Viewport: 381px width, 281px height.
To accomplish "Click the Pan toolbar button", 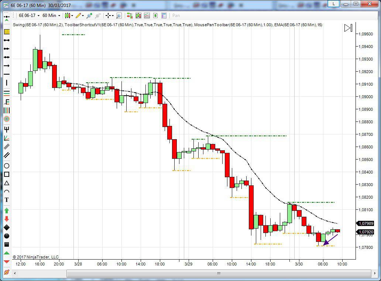I will [176, 16].
